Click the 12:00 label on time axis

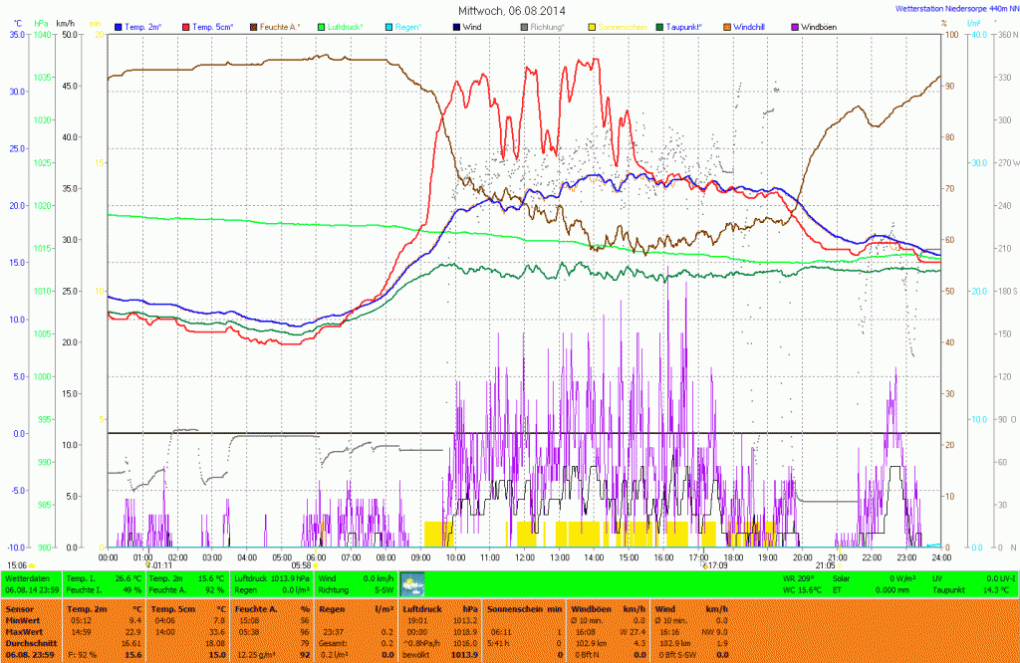(x=525, y=557)
